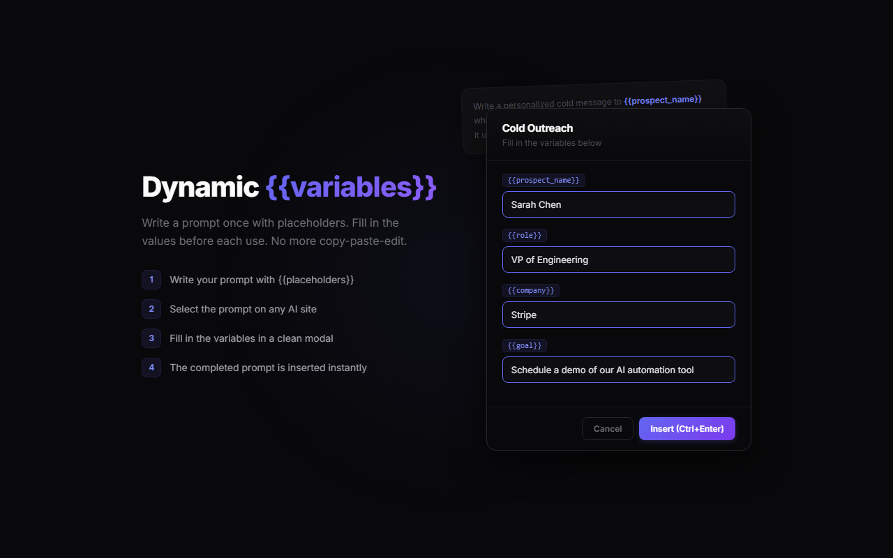This screenshot has height=558, width=893.
Task: Focus the VP of Engineering input field
Action: tap(619, 259)
